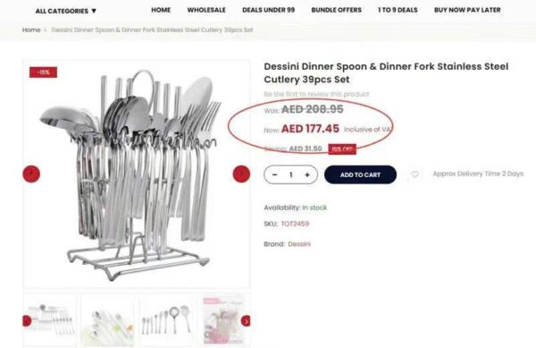Click the Home breadcrumb link
This screenshot has width=536, height=348.
point(31,30)
